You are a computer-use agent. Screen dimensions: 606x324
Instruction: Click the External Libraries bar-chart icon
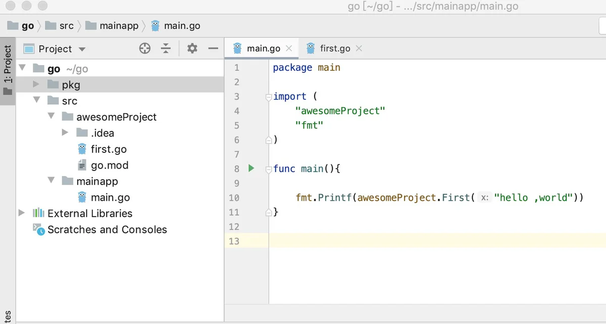39,213
